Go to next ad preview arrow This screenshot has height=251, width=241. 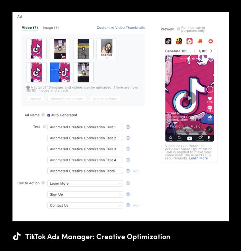[x=211, y=51]
